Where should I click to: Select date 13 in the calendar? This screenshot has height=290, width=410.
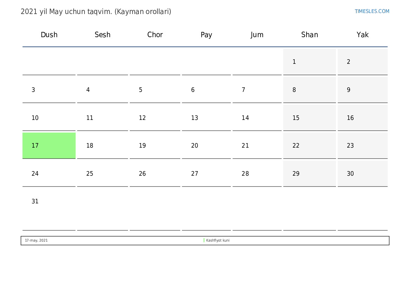206,118
